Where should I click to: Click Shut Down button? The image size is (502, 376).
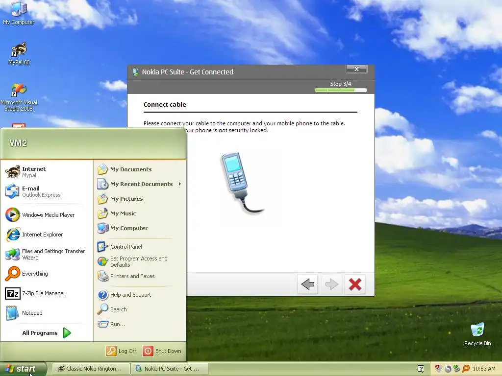[x=162, y=351]
